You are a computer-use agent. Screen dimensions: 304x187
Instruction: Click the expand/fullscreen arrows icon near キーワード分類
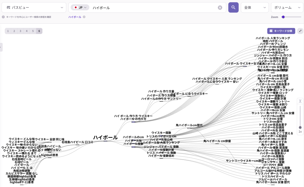coord(300,31)
